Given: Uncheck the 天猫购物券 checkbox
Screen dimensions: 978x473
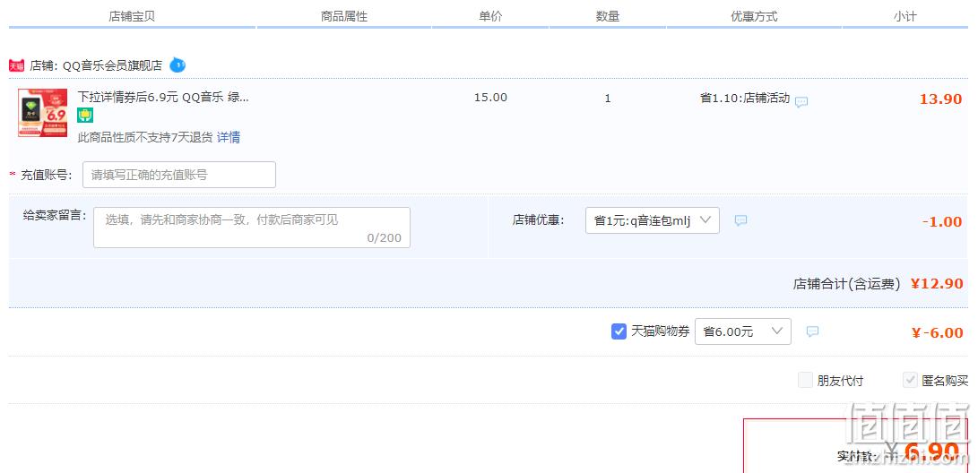Looking at the screenshot, I should click(x=619, y=331).
